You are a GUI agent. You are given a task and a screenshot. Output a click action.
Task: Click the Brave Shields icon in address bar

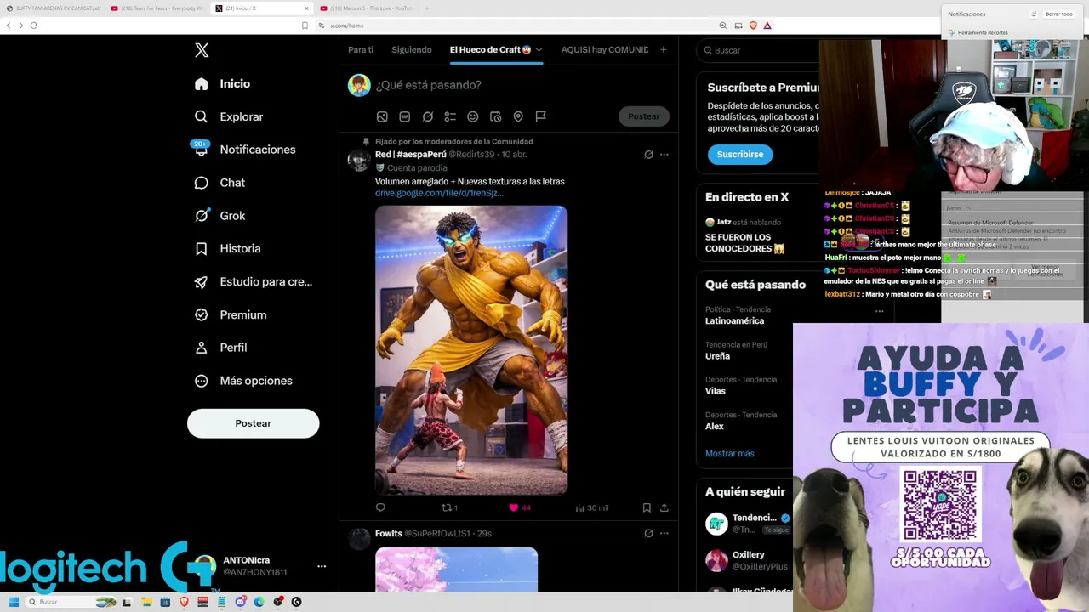753,25
